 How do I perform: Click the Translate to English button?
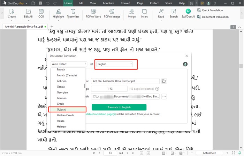point(119,107)
